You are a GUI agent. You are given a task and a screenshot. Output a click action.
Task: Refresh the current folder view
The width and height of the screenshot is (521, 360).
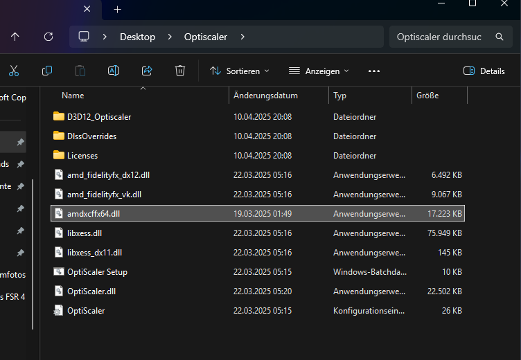pyautogui.click(x=48, y=37)
